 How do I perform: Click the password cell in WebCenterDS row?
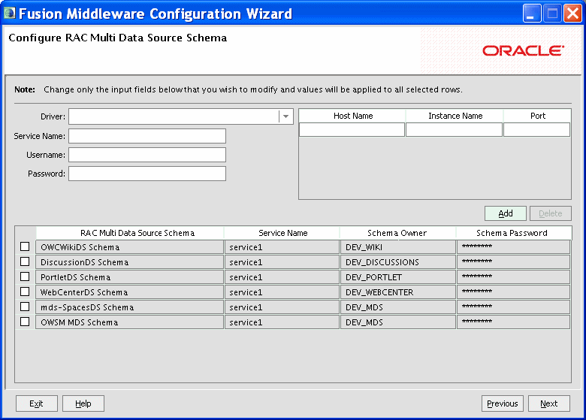pyautogui.click(x=513, y=292)
